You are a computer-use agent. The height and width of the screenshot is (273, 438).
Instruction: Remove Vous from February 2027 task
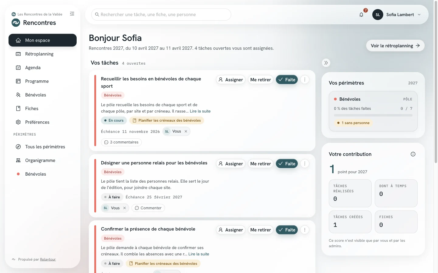click(124, 208)
